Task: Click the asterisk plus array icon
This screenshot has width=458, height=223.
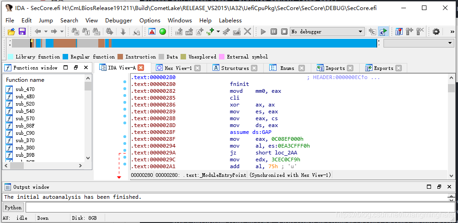Action: point(226,32)
